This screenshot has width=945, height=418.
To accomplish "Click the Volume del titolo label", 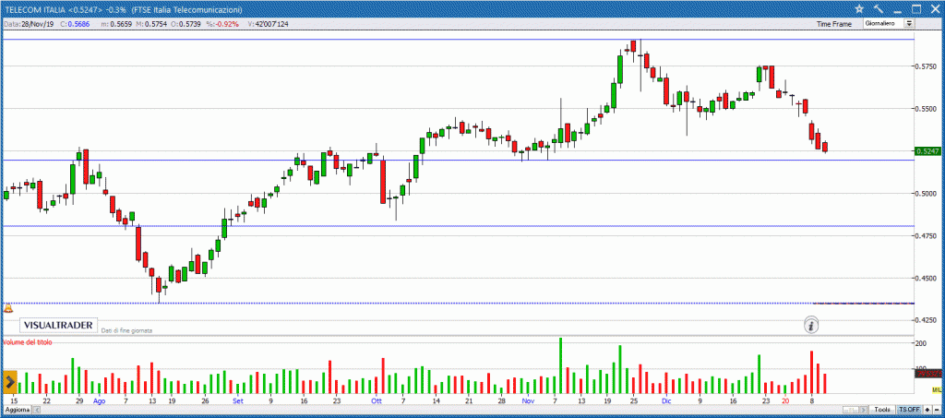I will coord(28,342).
